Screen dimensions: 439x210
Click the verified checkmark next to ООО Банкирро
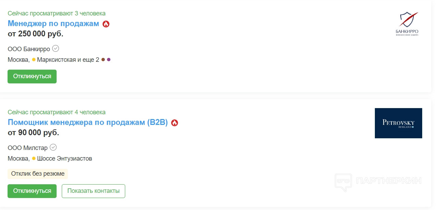(56, 49)
